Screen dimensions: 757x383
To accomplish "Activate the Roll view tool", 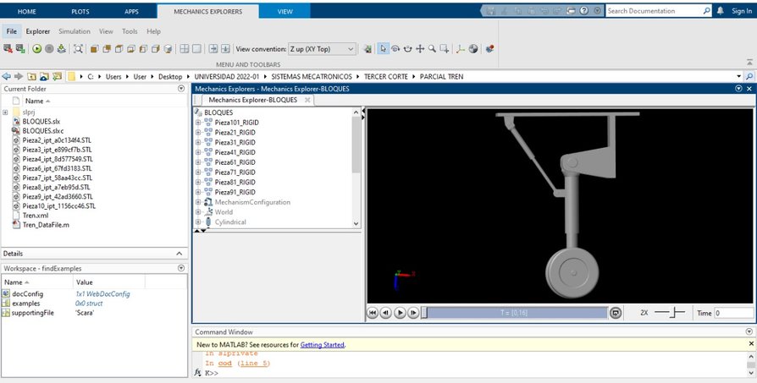I will tap(407, 49).
